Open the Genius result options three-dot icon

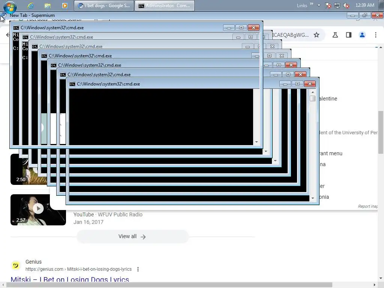tap(138, 269)
